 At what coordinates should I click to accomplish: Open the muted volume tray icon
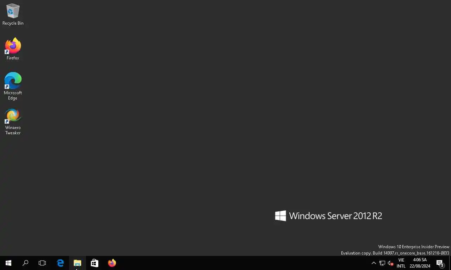pyautogui.click(x=390, y=263)
